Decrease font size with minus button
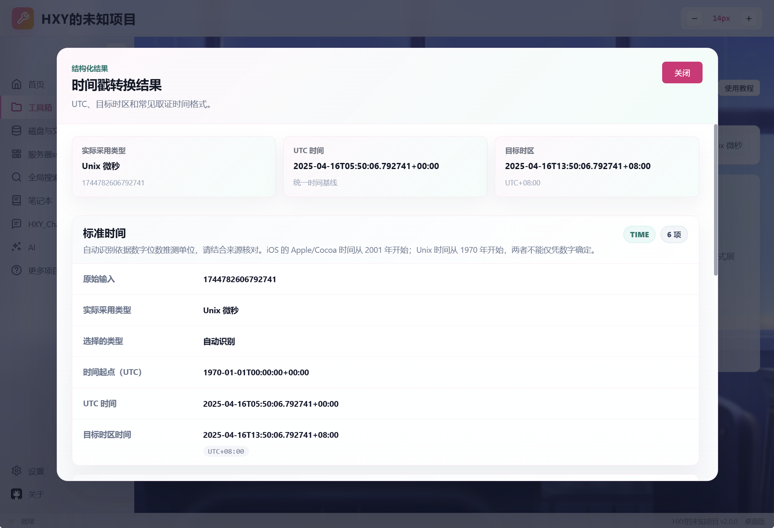This screenshot has width=774, height=528. [x=694, y=18]
